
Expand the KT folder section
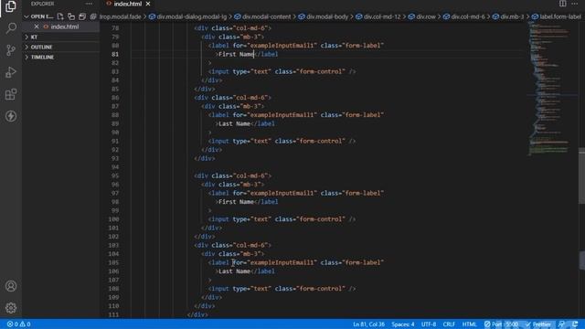pyautogui.click(x=35, y=37)
